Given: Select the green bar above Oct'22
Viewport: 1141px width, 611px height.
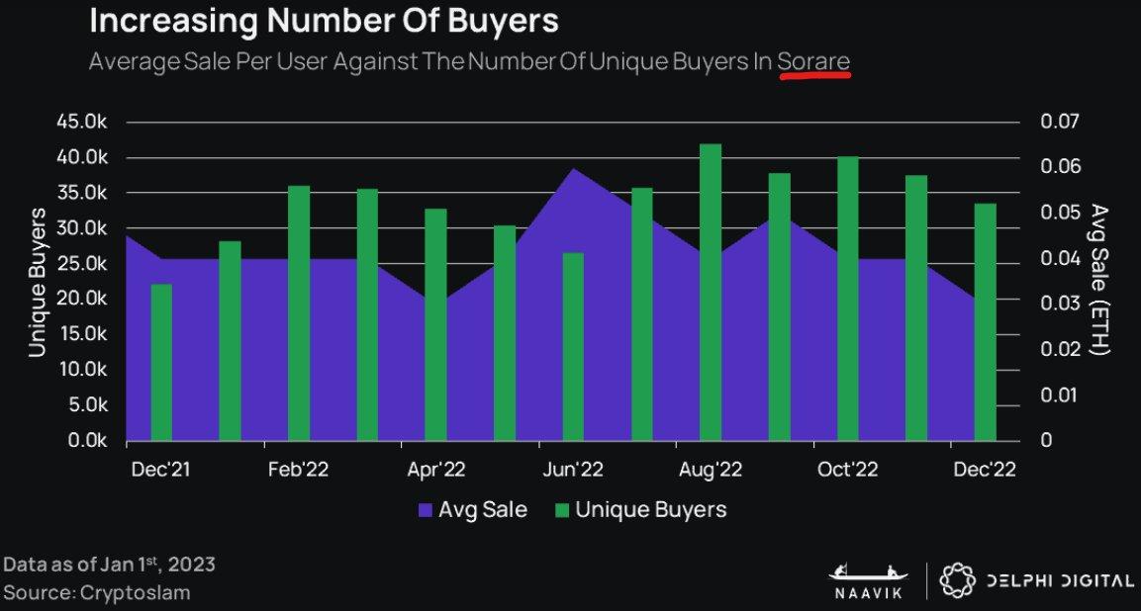Looking at the screenshot, I should click(x=848, y=298).
